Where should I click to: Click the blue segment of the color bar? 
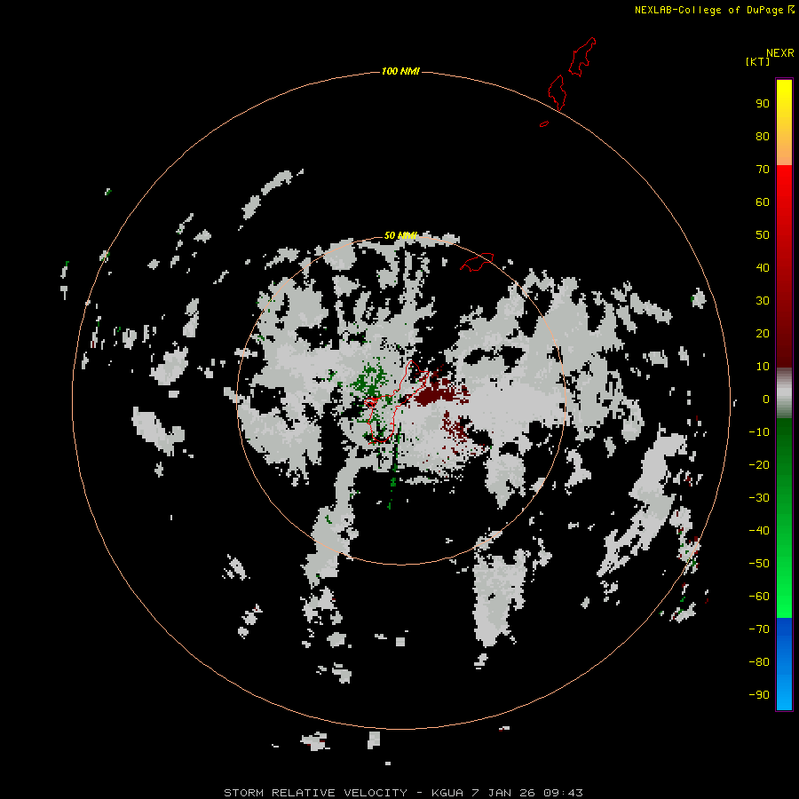pos(784,664)
